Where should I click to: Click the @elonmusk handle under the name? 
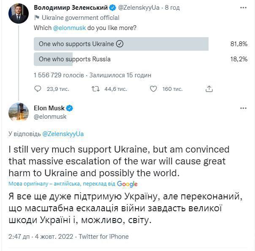click(50, 117)
